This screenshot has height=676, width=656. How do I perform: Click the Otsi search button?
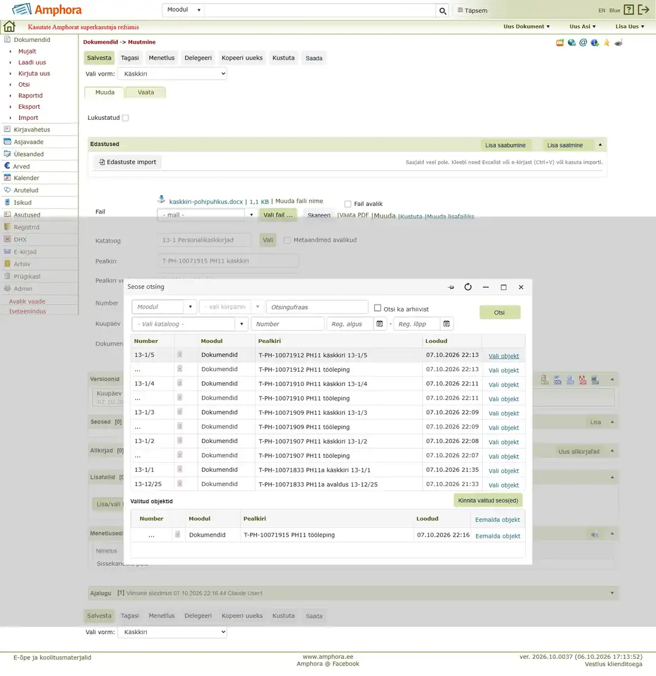coord(499,312)
